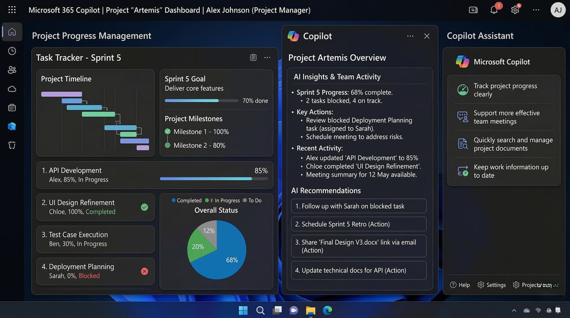Click the red blocked icon on Deployment Planning
The width and height of the screenshot is (570, 318).
[x=144, y=271]
